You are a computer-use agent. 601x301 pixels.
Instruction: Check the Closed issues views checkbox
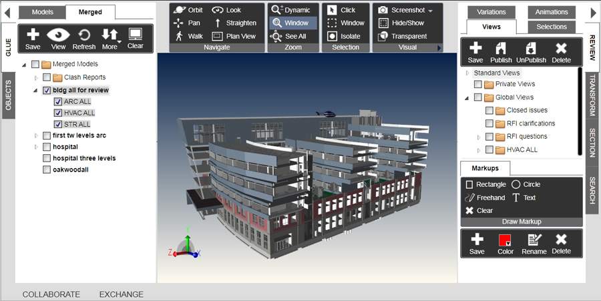point(489,110)
